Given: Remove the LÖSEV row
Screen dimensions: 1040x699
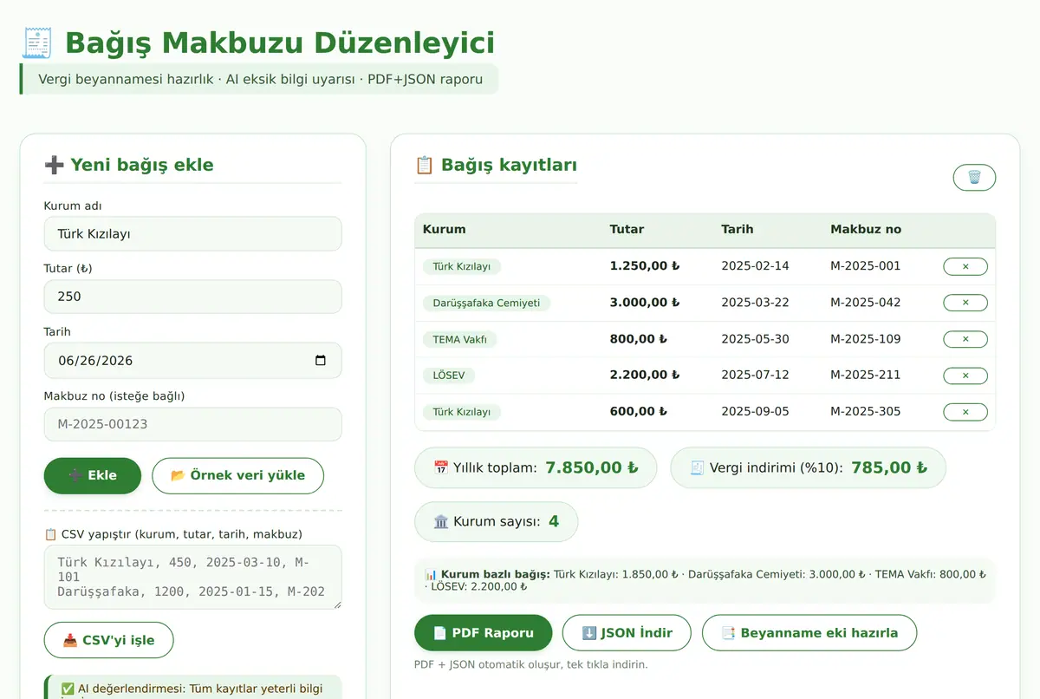Looking at the screenshot, I should coord(965,376).
